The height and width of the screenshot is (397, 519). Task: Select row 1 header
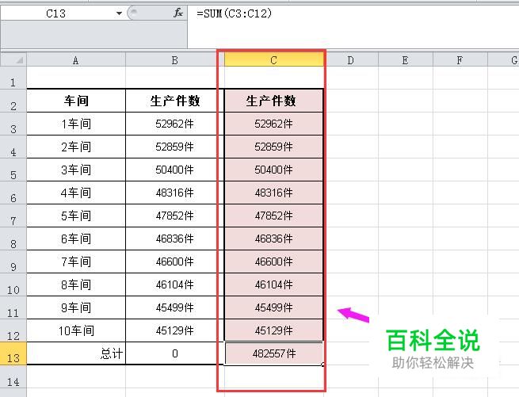click(x=13, y=78)
